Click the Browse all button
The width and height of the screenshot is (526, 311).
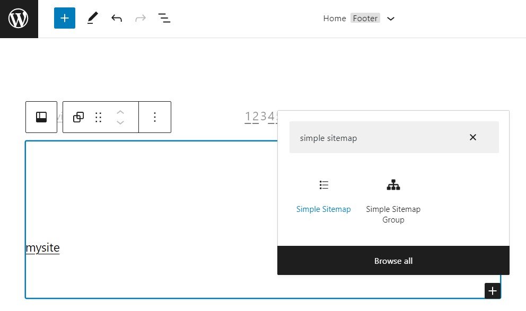393,261
